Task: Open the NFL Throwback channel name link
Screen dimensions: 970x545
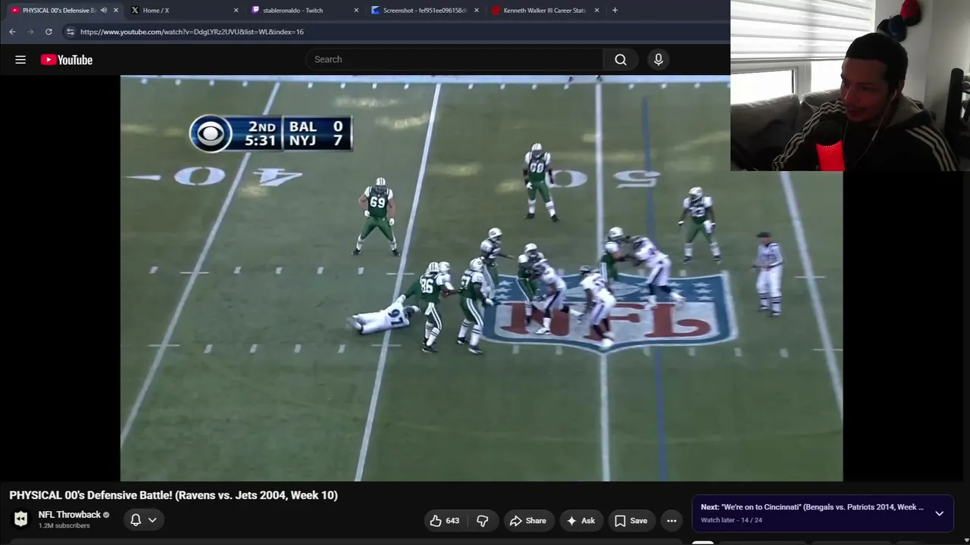Action: [70, 515]
